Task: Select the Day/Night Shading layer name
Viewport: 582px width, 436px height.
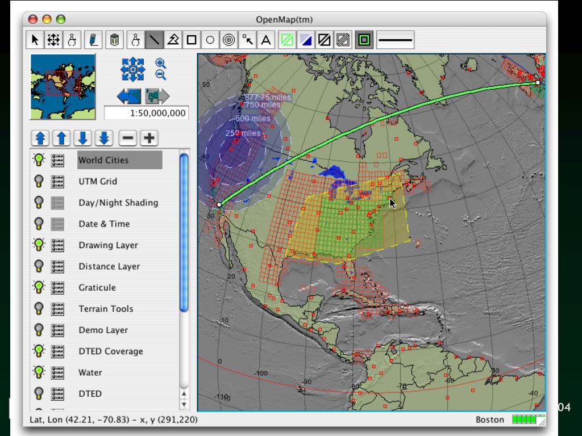Action: [x=118, y=203]
